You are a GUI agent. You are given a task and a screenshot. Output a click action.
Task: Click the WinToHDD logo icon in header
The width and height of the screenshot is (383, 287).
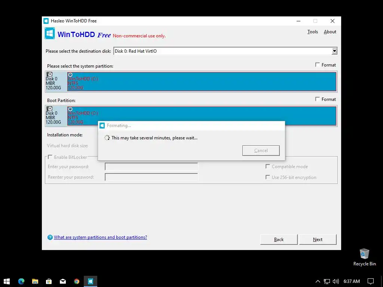(50, 33)
